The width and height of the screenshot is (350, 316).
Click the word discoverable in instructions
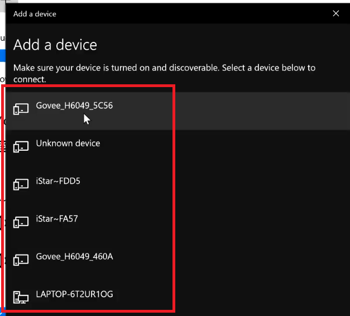click(194, 68)
